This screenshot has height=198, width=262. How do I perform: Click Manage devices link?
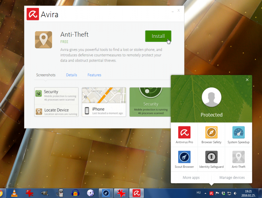(x=232, y=177)
